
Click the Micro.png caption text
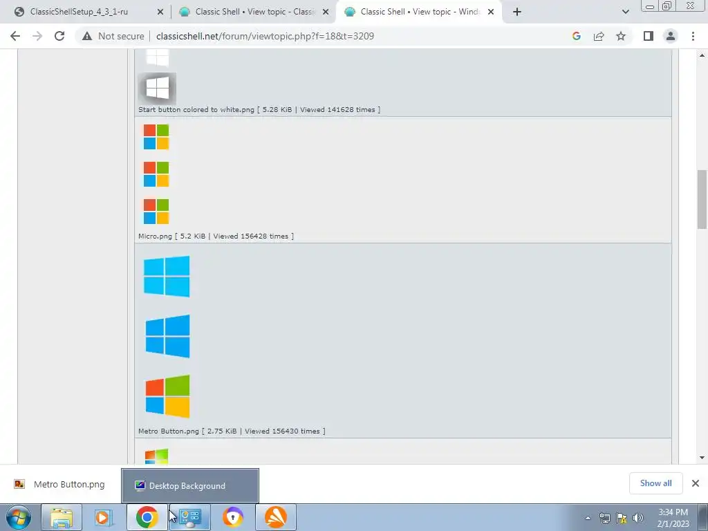[x=216, y=236]
